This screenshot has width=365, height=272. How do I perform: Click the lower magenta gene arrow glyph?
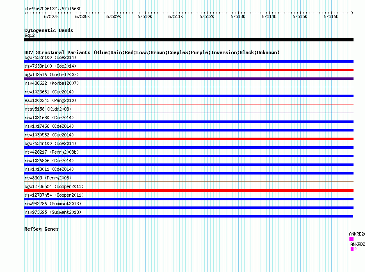[x=354, y=249]
